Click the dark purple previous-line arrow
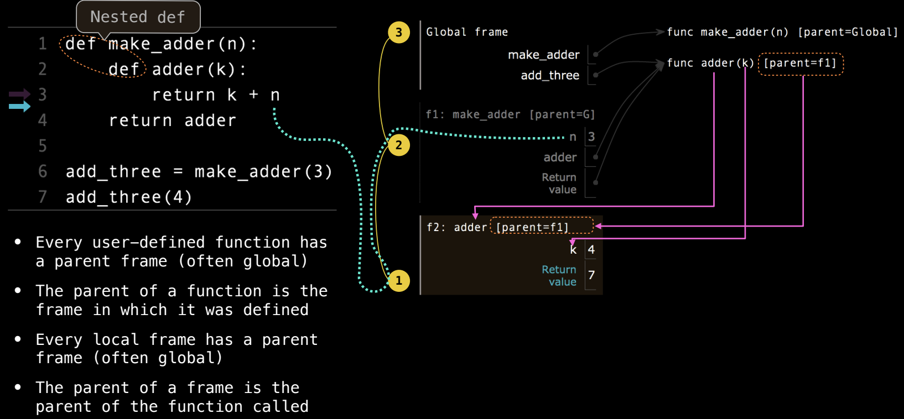This screenshot has height=419, width=904. 19,94
